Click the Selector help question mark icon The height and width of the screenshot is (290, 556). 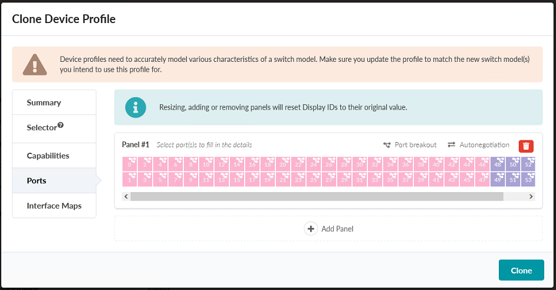point(61,126)
